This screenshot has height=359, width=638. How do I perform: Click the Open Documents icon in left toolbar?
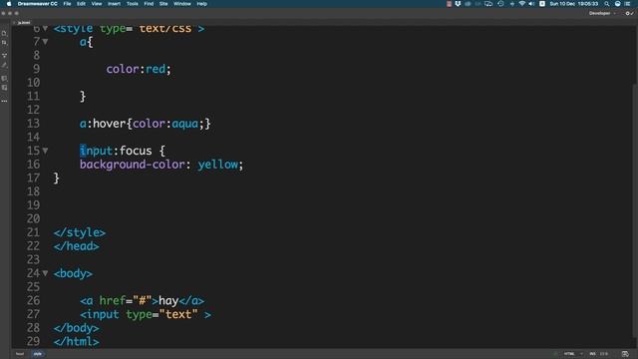coord(4,33)
